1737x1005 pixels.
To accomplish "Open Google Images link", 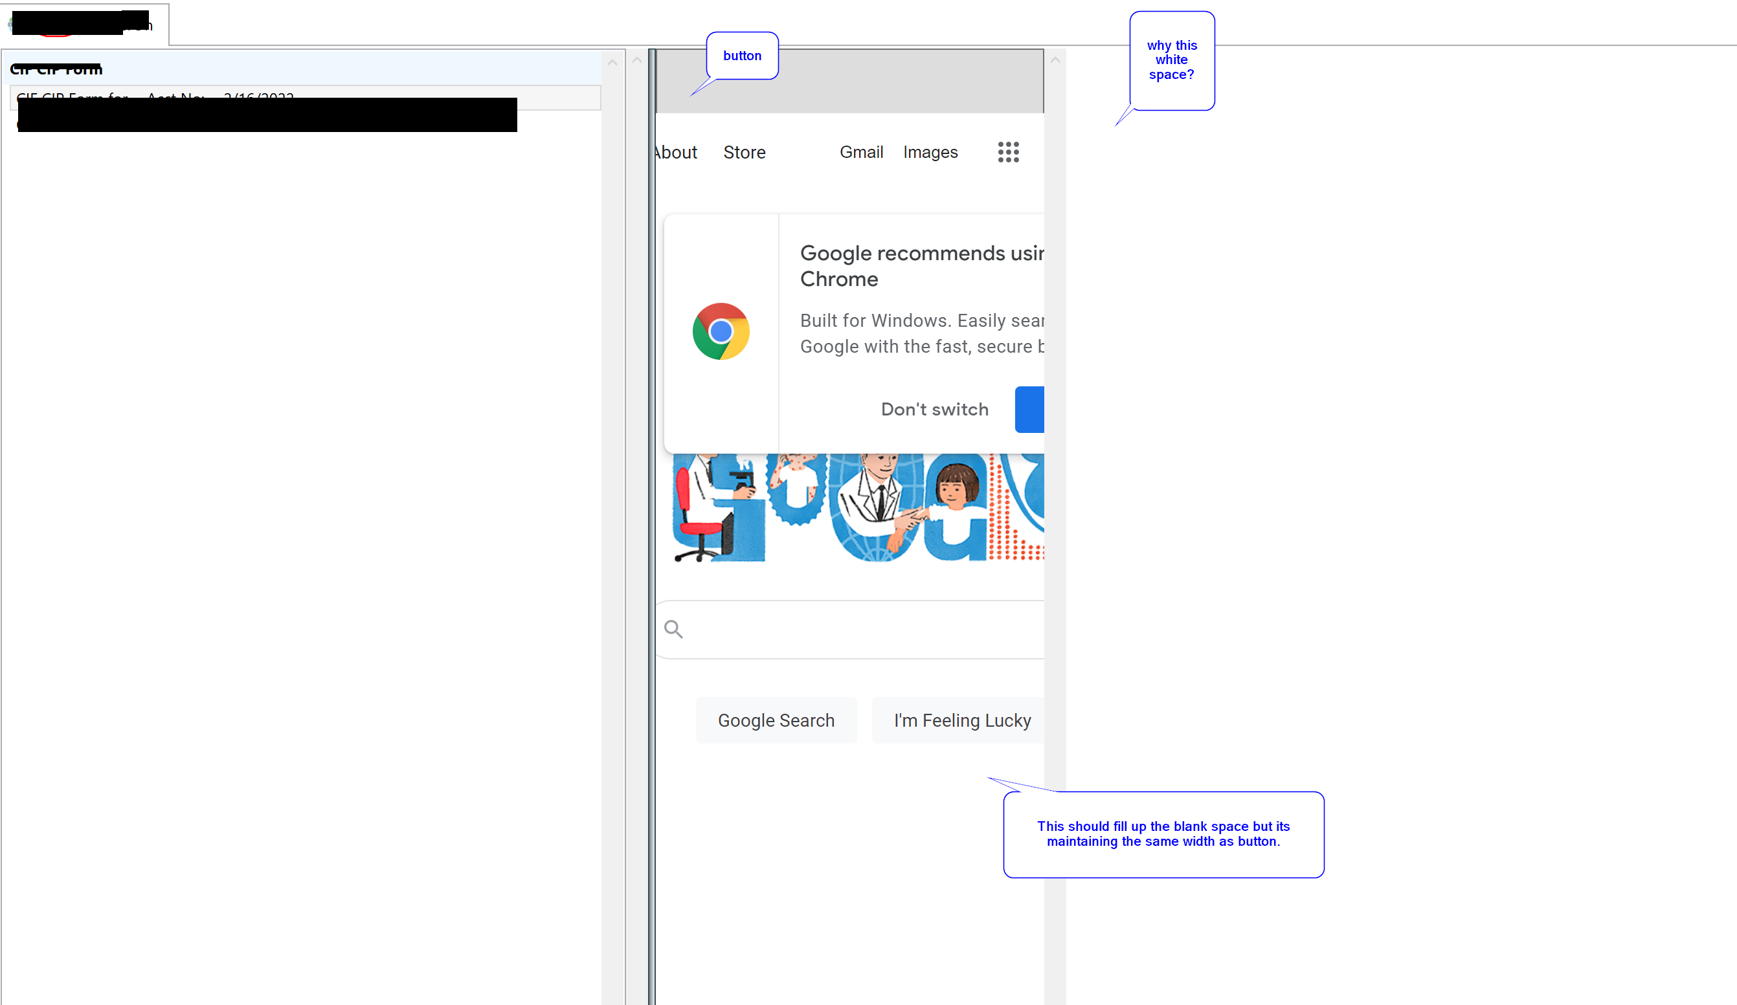I will pos(930,152).
